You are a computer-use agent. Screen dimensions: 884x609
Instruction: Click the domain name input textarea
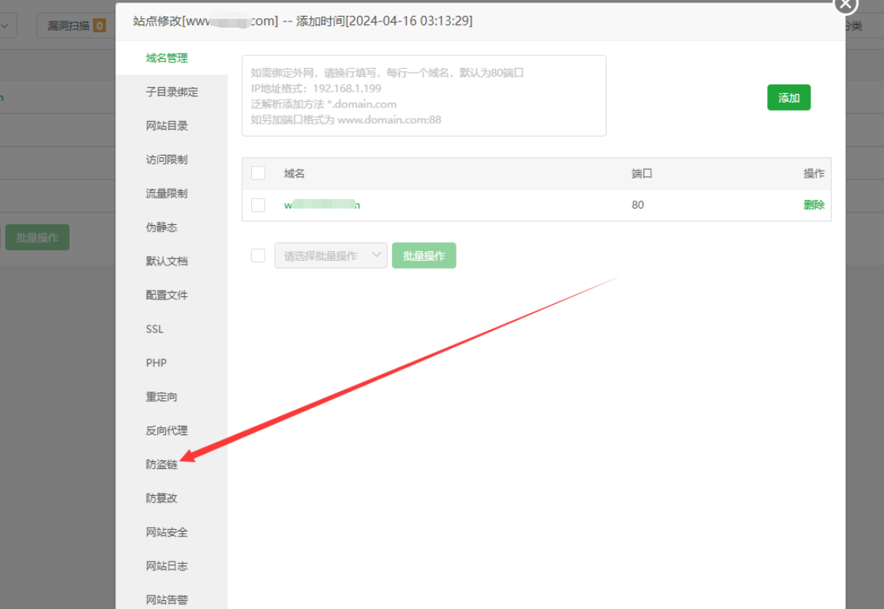pyautogui.click(x=424, y=96)
